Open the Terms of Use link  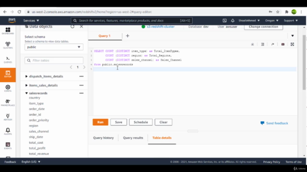pyautogui.click(x=294, y=162)
